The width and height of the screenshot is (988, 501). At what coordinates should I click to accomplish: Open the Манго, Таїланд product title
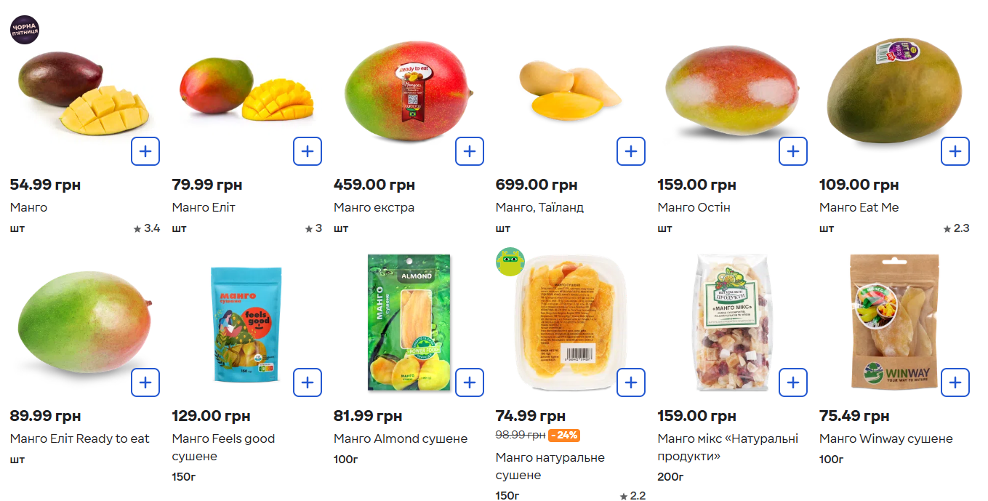pos(539,207)
